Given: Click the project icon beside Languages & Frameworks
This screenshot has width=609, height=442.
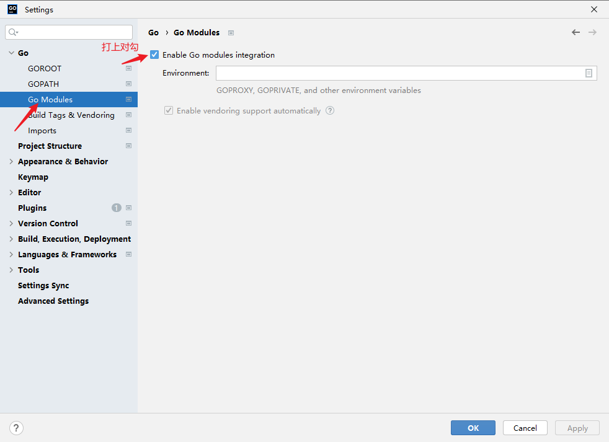Looking at the screenshot, I should pos(128,254).
